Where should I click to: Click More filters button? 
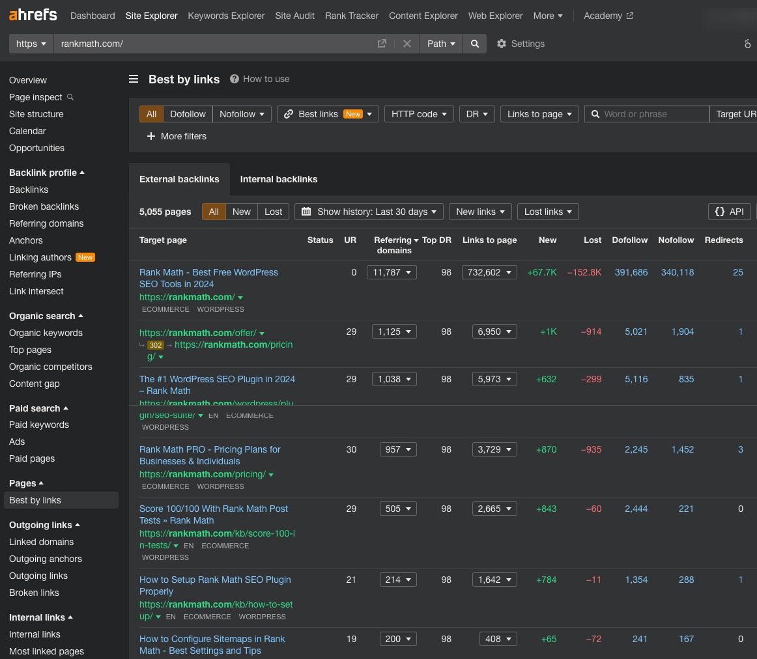click(177, 137)
